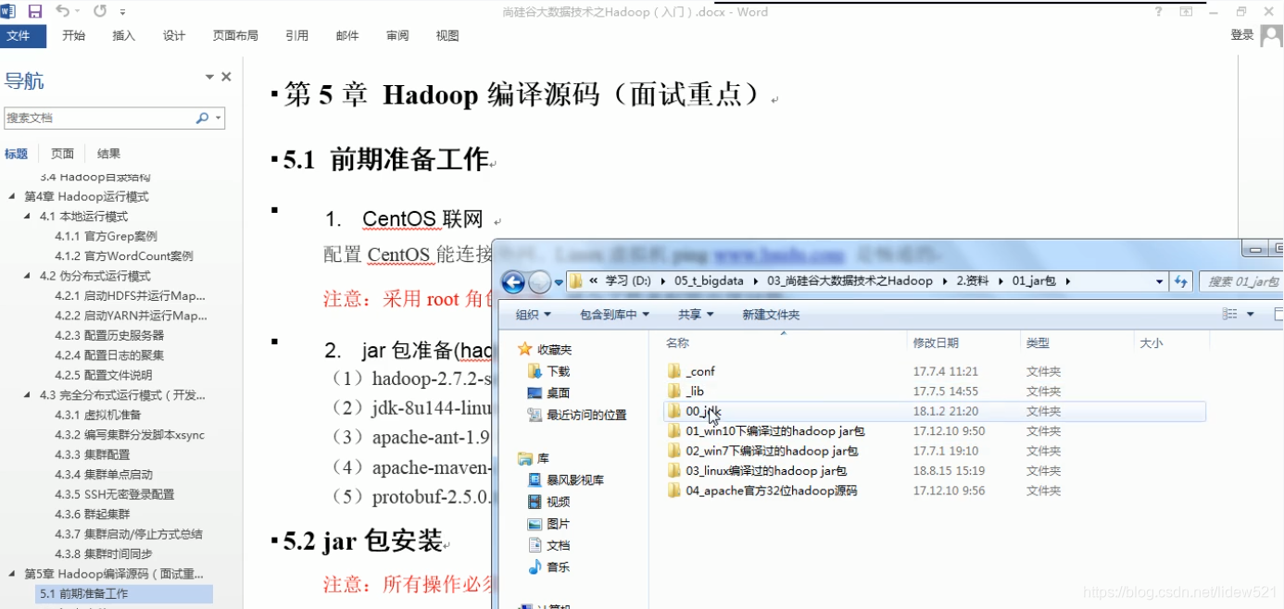Click the Undo arrow in quick access toolbar
1284x609 pixels.
pos(62,12)
